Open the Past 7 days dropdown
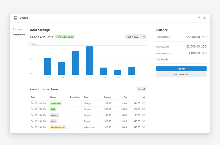Viewport: 220px width, 145px height. pyautogui.click(x=136, y=37)
